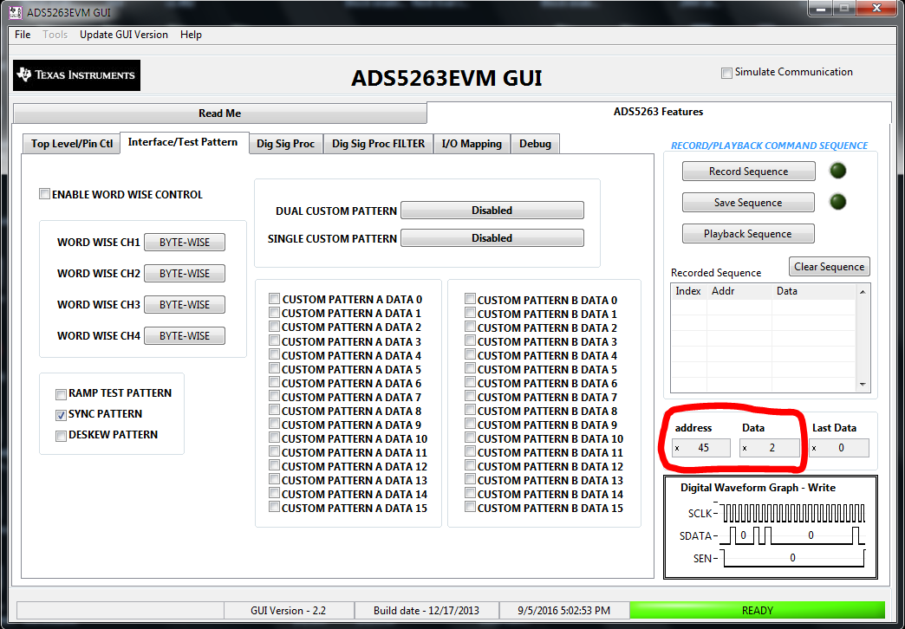
Task: Enable DESKEW PATTERN checkbox
Action: [61, 436]
